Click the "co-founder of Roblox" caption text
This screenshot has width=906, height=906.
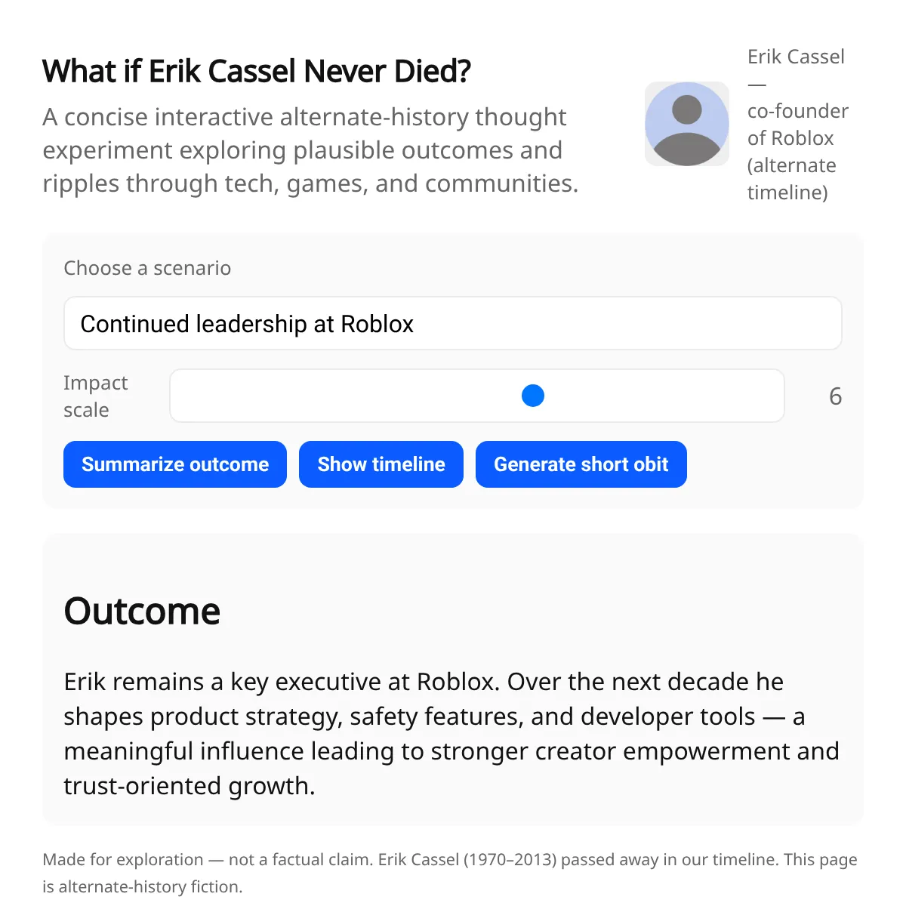pos(797,125)
